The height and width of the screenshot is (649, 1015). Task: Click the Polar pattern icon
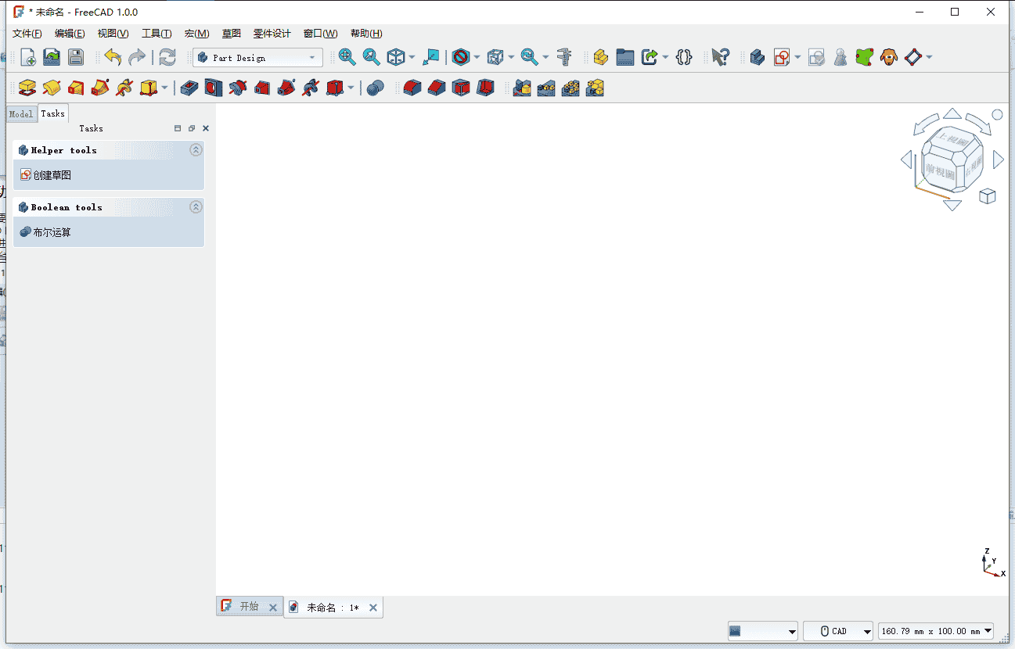[x=570, y=88]
